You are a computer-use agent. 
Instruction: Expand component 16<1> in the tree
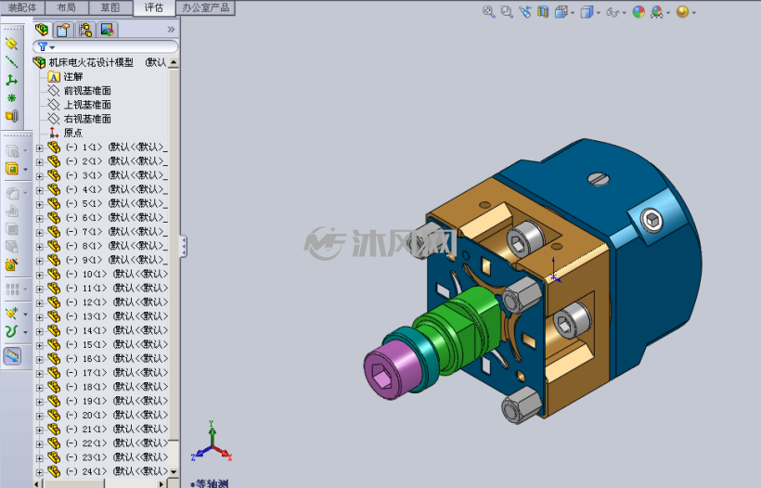(40, 359)
